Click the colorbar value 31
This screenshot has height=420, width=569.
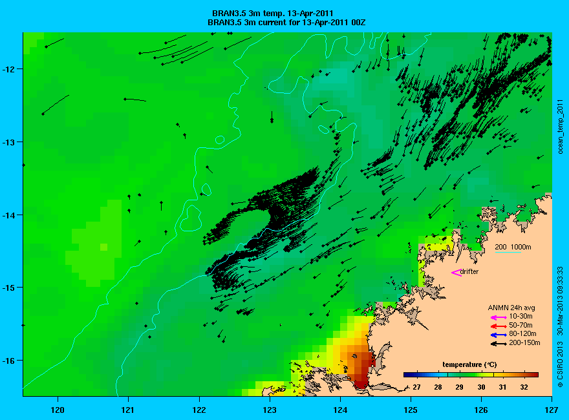tap(502, 387)
